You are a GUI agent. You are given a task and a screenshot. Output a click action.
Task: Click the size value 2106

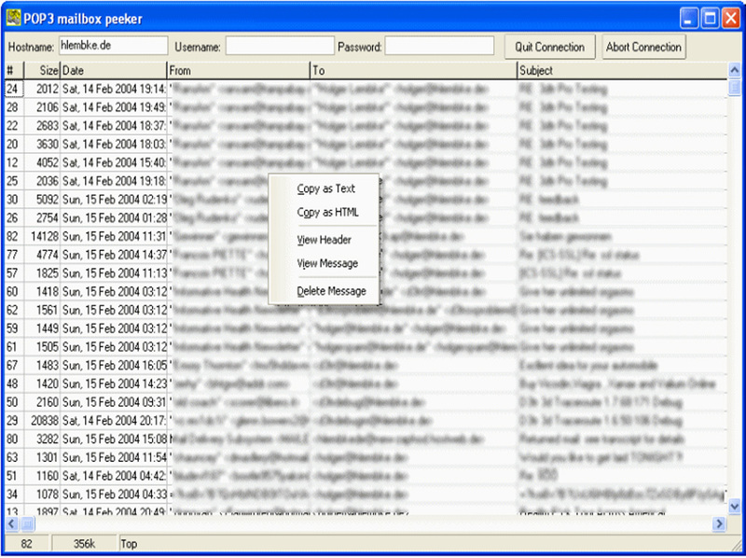[48, 107]
